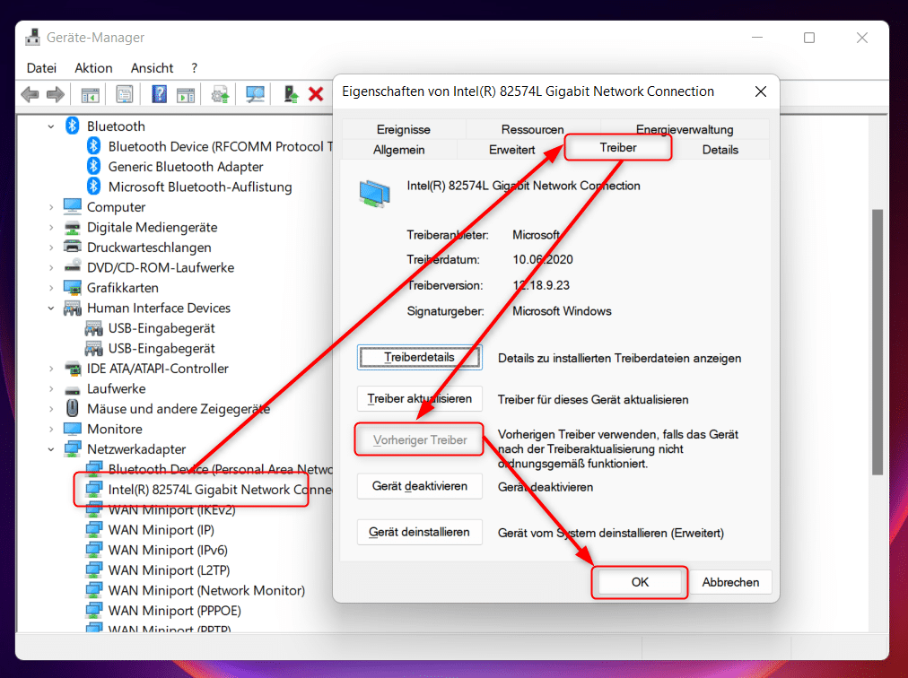
Task: Click the Scan for hardware changes icon
Action: tap(256, 92)
